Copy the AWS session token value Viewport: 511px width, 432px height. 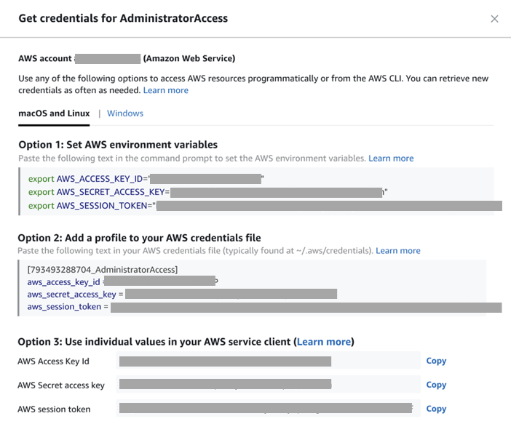(436, 409)
